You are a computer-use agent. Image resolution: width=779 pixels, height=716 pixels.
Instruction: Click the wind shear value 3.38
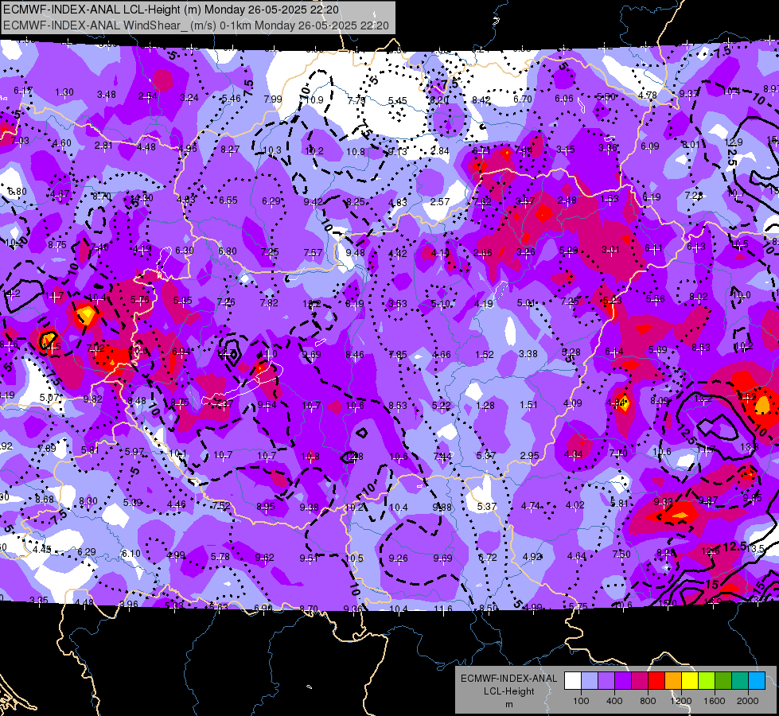[528, 353]
